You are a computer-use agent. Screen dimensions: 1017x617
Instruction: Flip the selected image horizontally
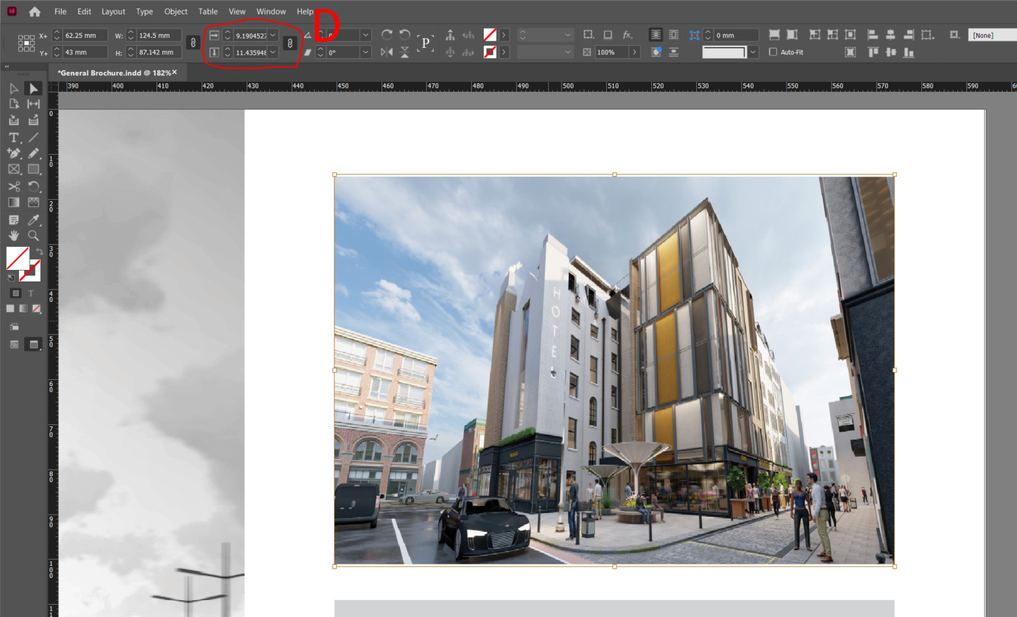point(385,52)
